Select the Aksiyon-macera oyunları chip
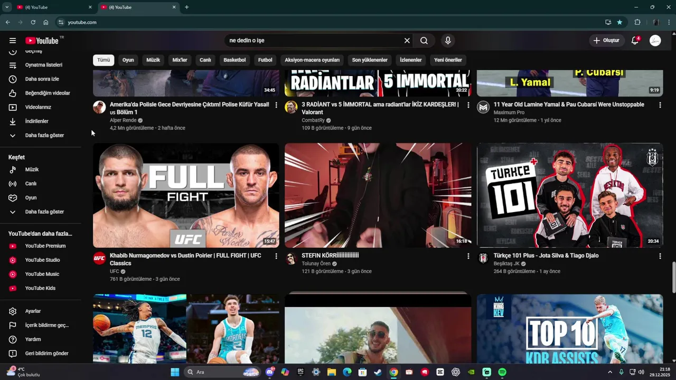This screenshot has width=676, height=380. pyautogui.click(x=312, y=60)
